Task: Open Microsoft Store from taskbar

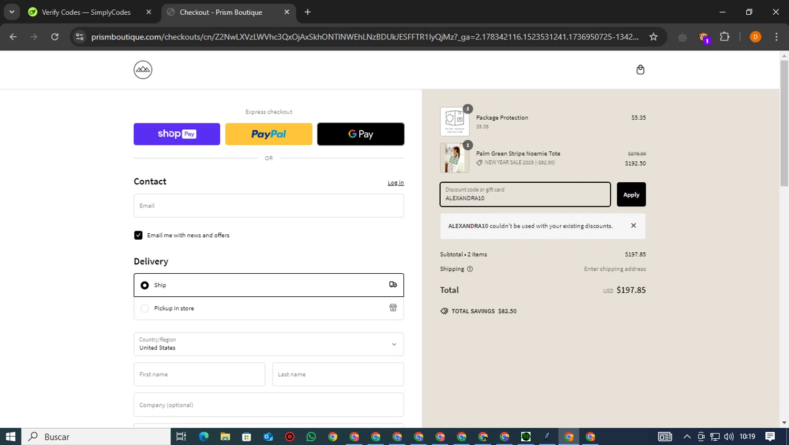Action: click(x=247, y=437)
